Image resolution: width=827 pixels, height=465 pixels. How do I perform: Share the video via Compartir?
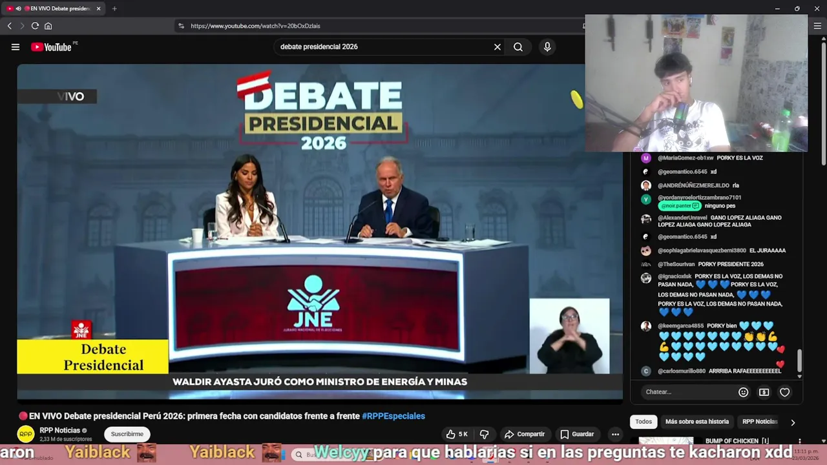click(x=525, y=434)
